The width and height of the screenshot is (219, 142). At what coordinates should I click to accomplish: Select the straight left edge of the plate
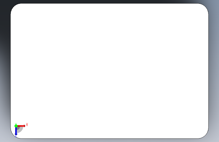(x=11, y=71)
